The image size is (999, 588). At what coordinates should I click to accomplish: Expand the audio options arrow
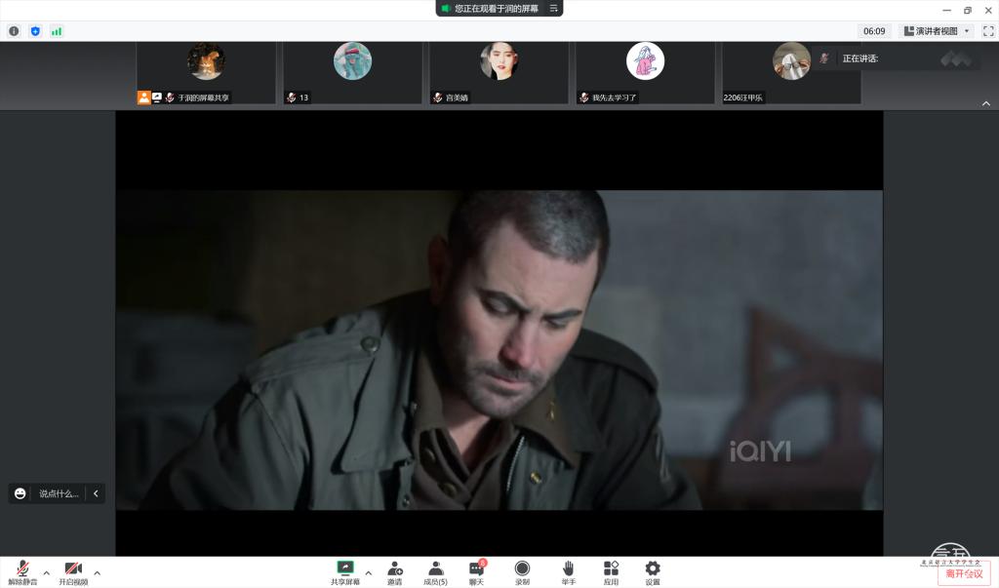point(46,572)
